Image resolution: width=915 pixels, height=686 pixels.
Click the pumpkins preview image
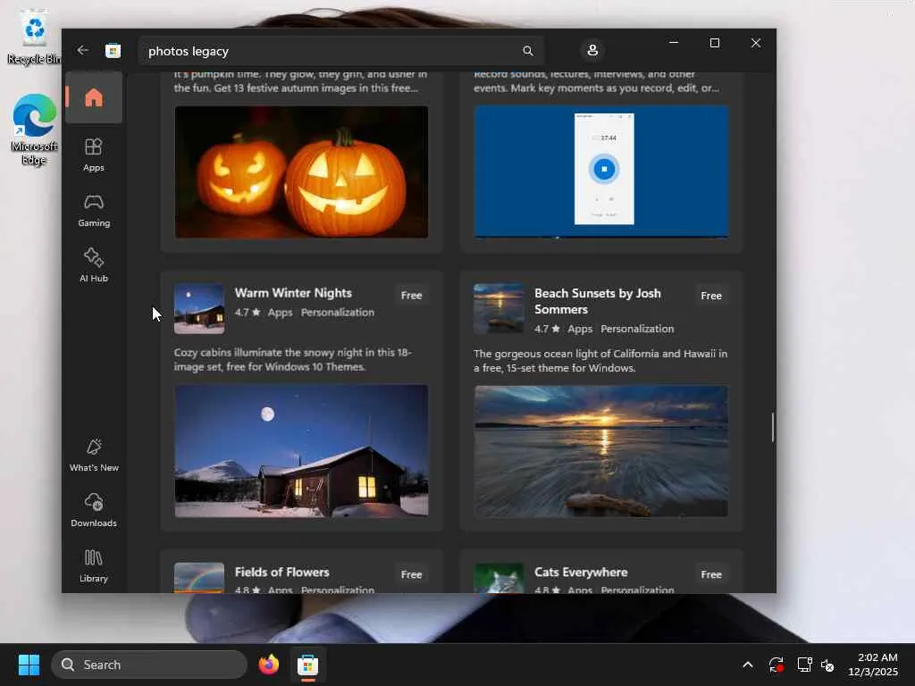tap(301, 171)
